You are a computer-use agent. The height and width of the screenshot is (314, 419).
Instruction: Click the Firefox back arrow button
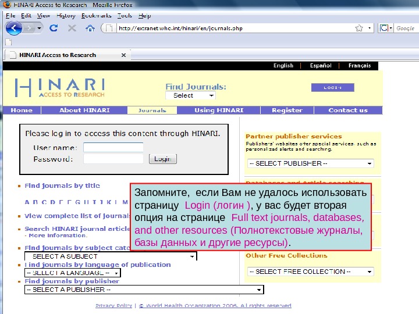[x=13, y=28]
